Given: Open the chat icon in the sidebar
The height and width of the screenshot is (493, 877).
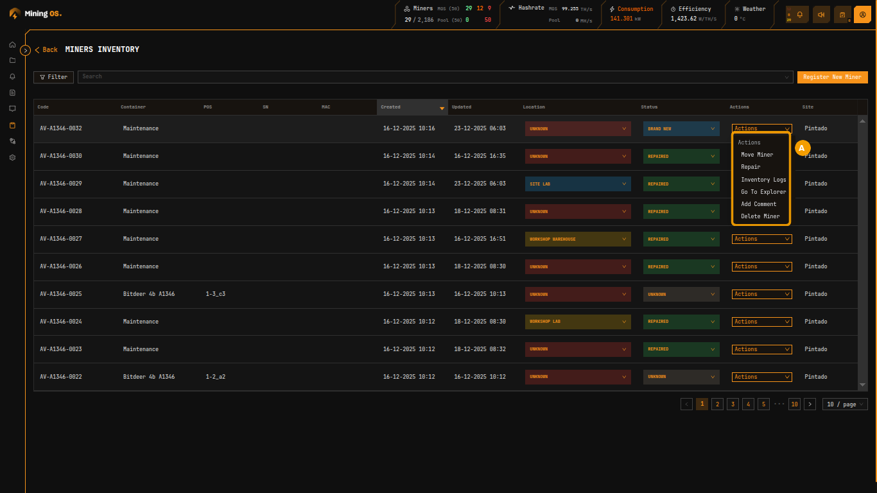Looking at the screenshot, I should 12,108.
